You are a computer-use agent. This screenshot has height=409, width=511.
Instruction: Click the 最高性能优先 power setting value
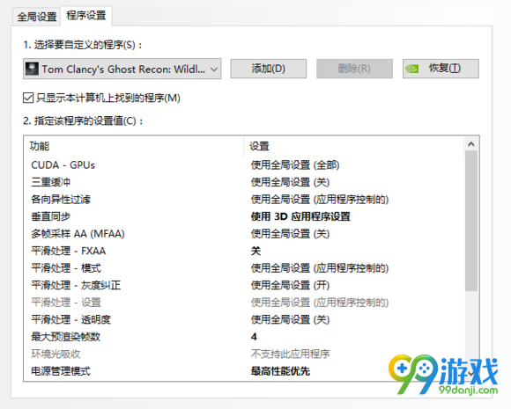click(280, 371)
